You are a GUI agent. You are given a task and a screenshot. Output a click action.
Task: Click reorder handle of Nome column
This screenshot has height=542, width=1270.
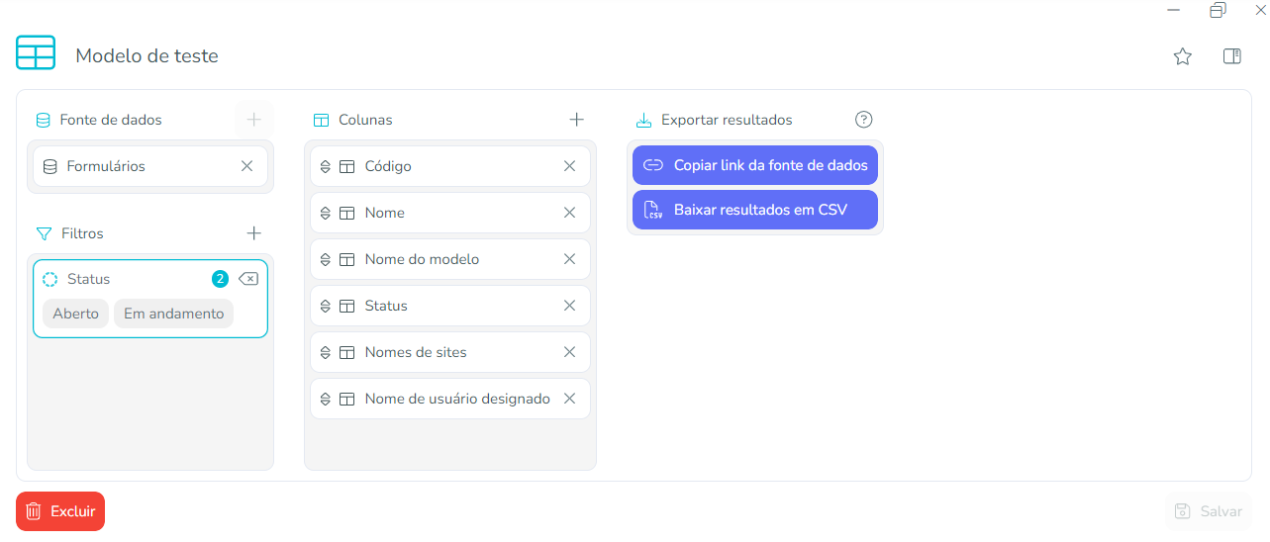coord(326,213)
